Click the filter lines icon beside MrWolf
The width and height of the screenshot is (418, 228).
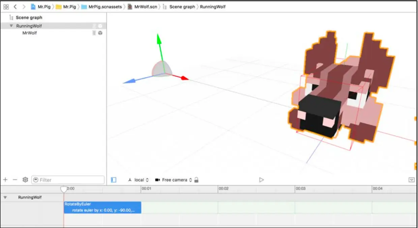[x=94, y=33]
